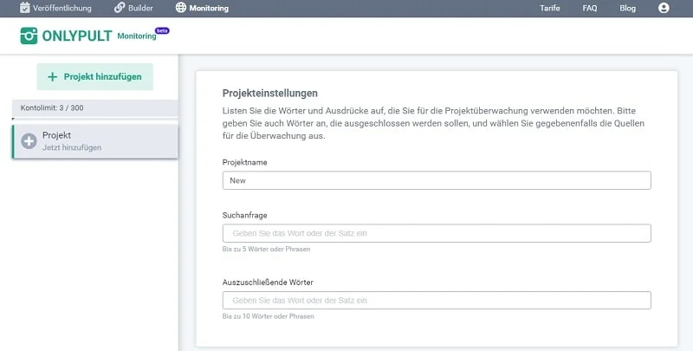Open the user profile avatar icon
Viewport: 693px width, 351px height.
coord(664,8)
